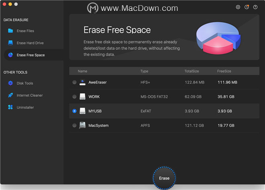This screenshot has height=190, width=265.
Task: Click the MYUSB drive icon
Action: (82, 111)
